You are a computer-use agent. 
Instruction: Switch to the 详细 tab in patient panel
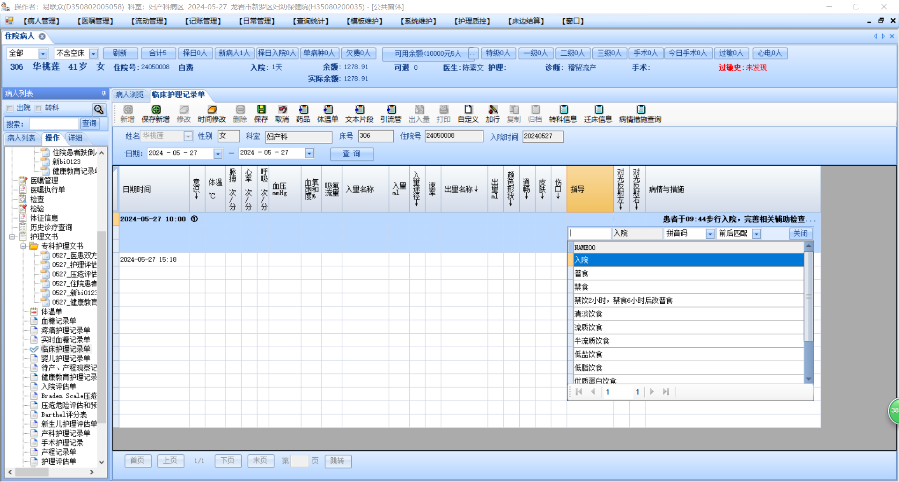(x=75, y=138)
